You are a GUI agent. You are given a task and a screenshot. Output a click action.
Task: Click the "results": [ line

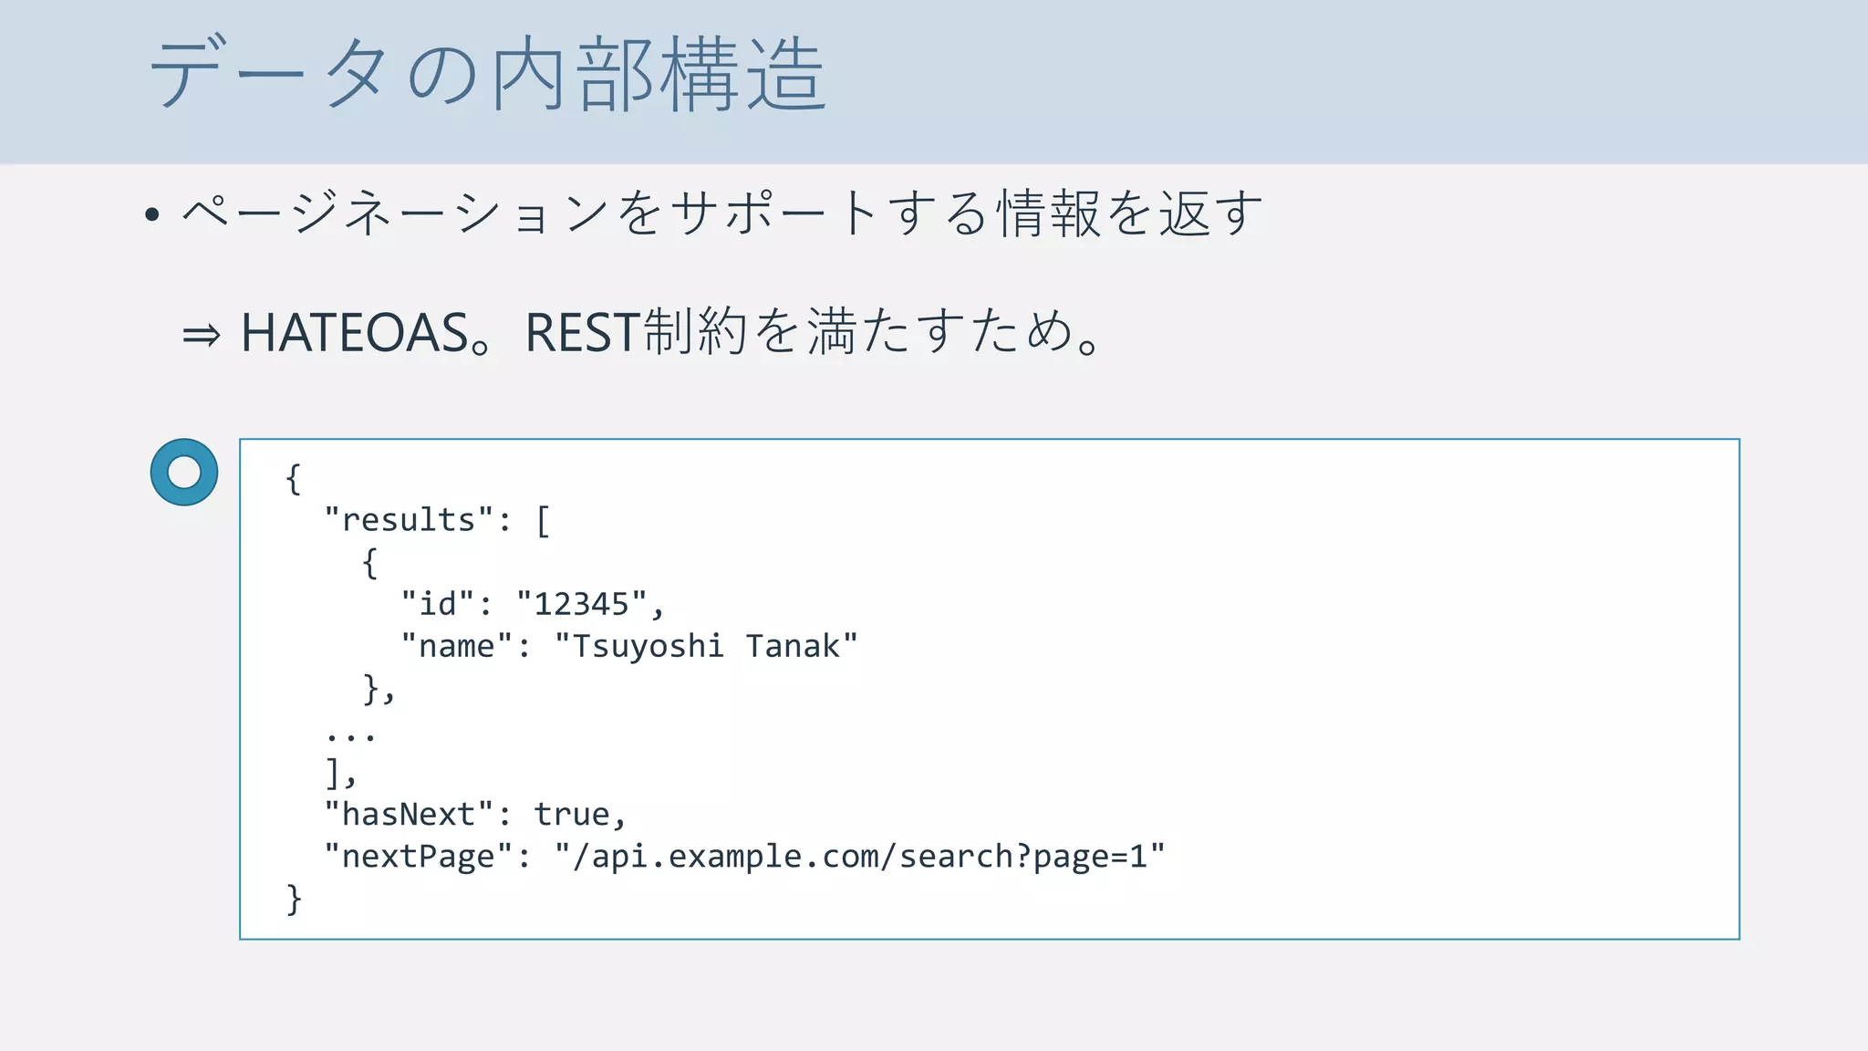pyautogui.click(x=438, y=520)
